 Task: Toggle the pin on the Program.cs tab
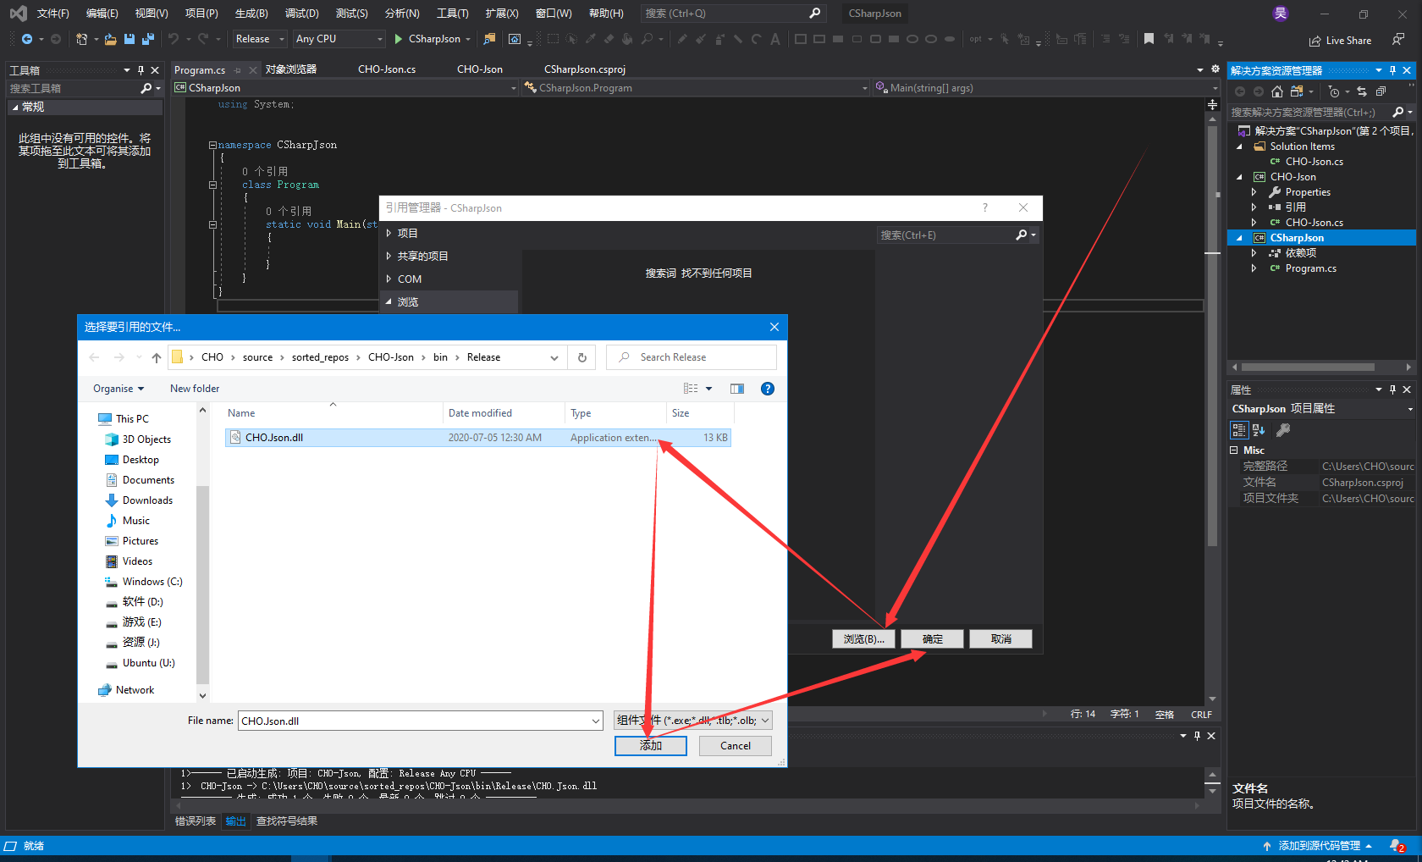[x=238, y=70]
